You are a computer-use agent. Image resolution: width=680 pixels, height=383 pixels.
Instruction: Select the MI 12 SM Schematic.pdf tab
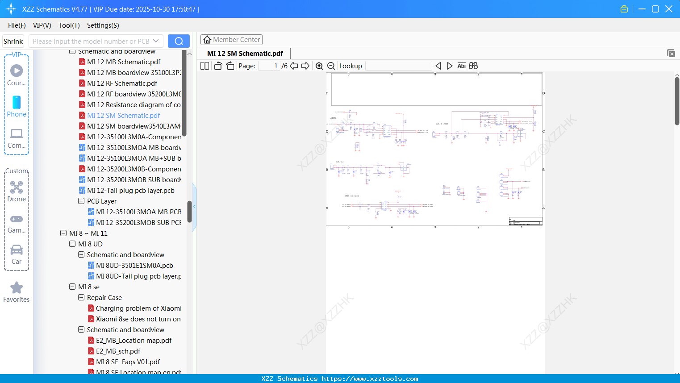245,54
